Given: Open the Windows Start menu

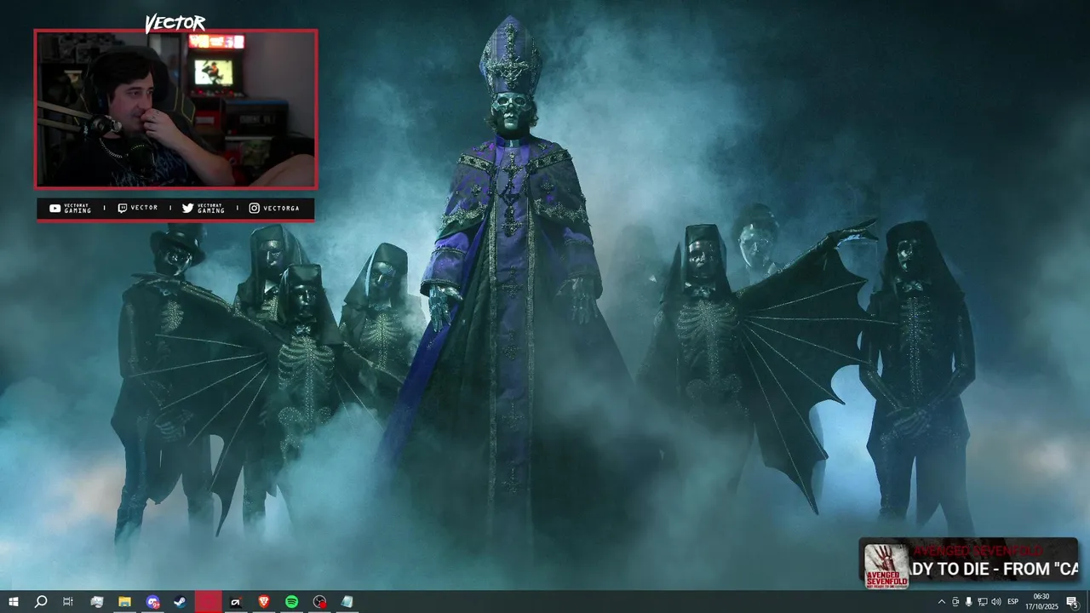Looking at the screenshot, I should [13, 602].
